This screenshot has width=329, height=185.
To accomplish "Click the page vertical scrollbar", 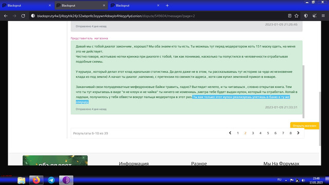I will point(320,119).
